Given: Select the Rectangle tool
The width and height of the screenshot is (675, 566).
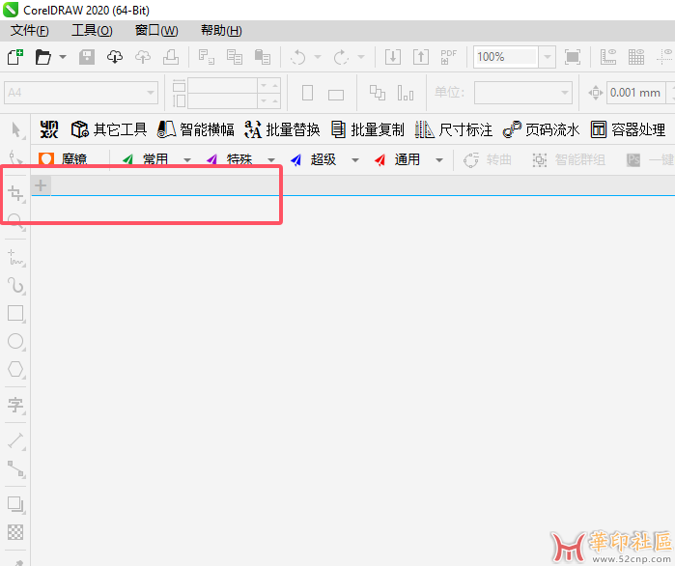Looking at the screenshot, I should pos(15,313).
